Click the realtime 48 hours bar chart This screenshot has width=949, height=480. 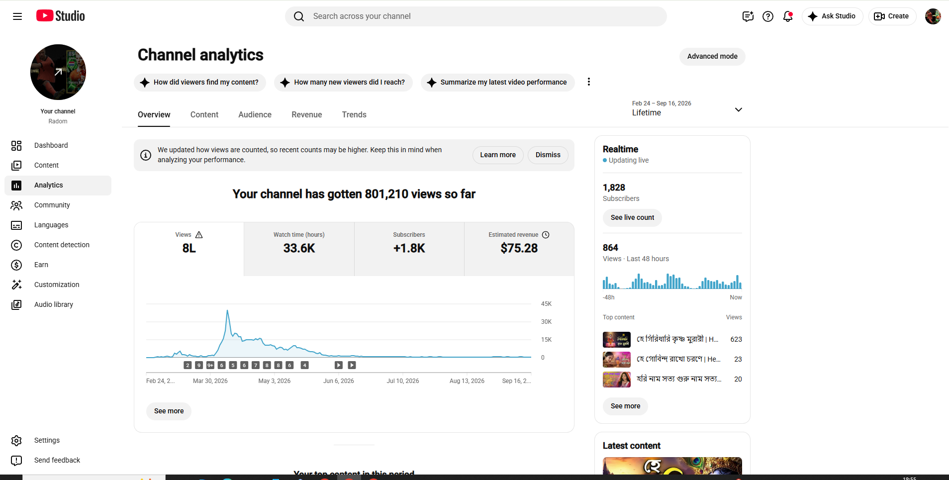click(x=672, y=281)
